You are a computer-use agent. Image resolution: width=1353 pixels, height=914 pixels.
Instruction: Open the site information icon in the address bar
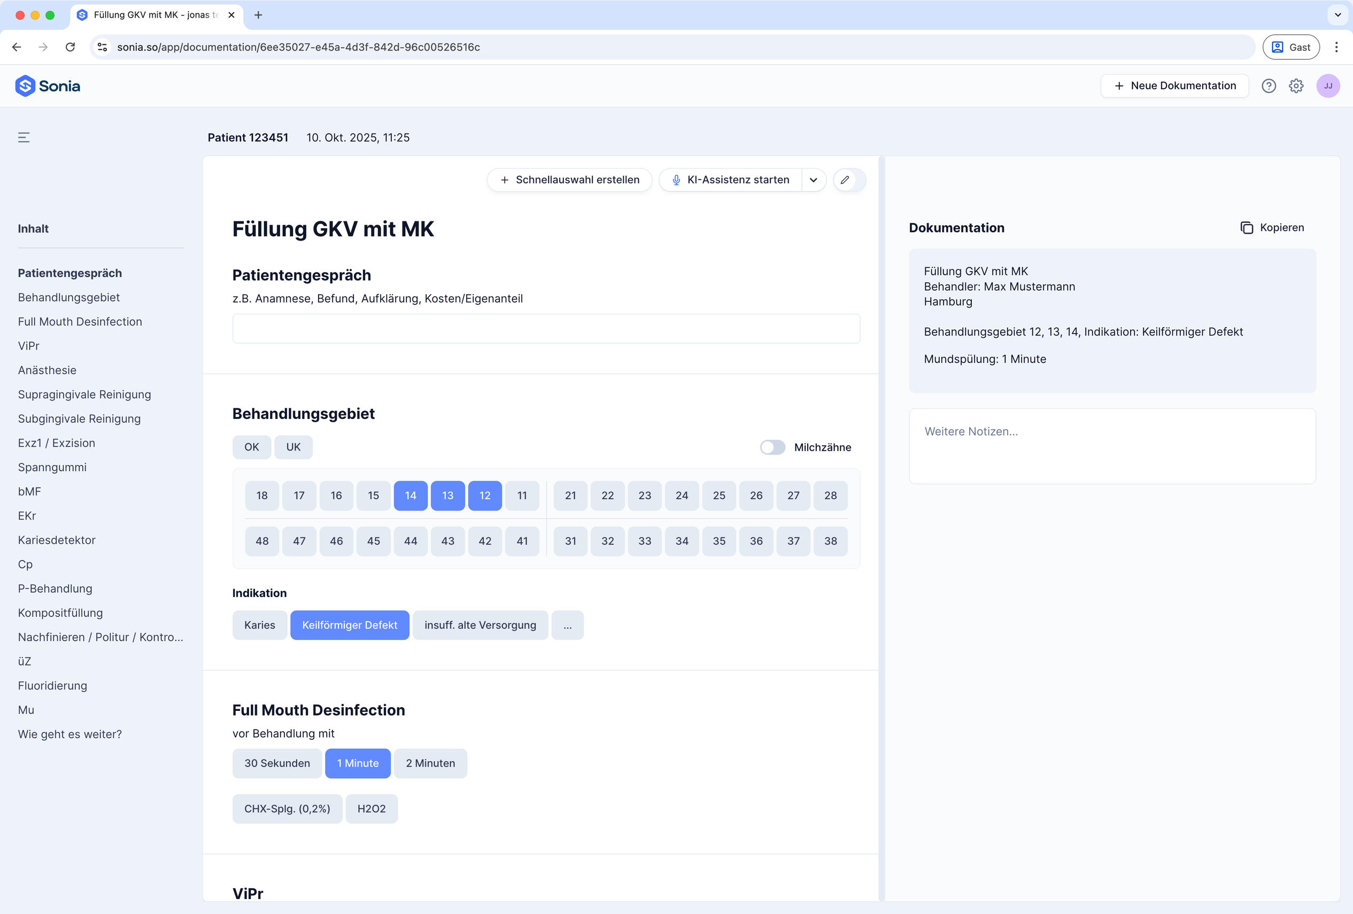(x=103, y=47)
